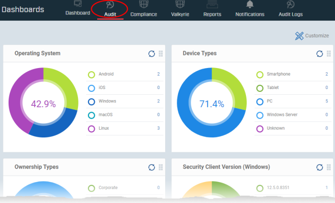Click the dark blue Windows legend circle
335x203 pixels.
click(x=91, y=101)
